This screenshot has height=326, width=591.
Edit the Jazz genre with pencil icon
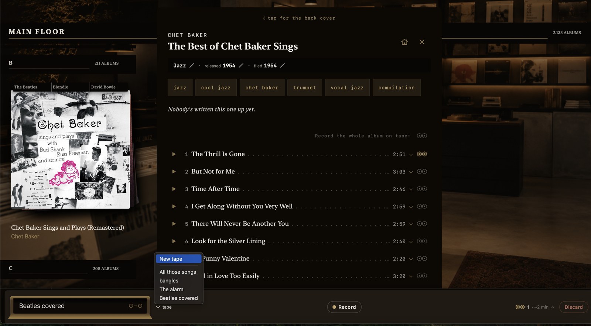(192, 66)
